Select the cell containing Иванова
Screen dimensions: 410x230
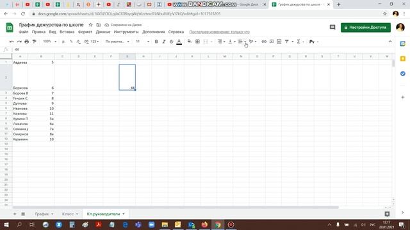pos(20,109)
